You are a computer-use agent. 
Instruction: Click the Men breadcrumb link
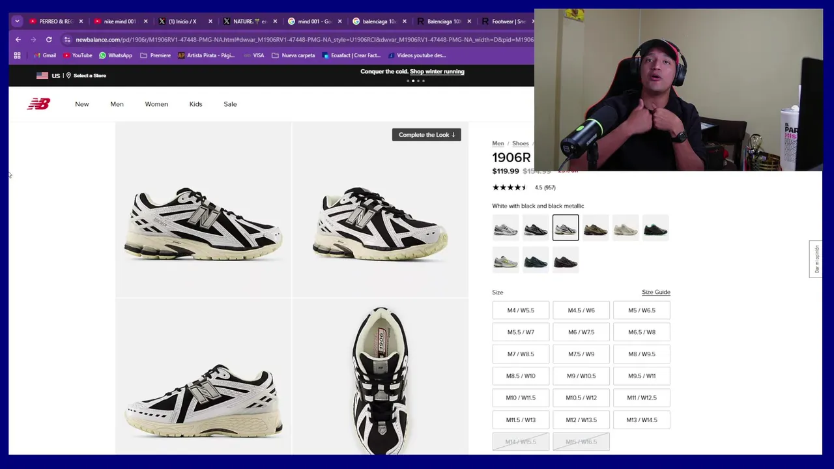(x=498, y=143)
